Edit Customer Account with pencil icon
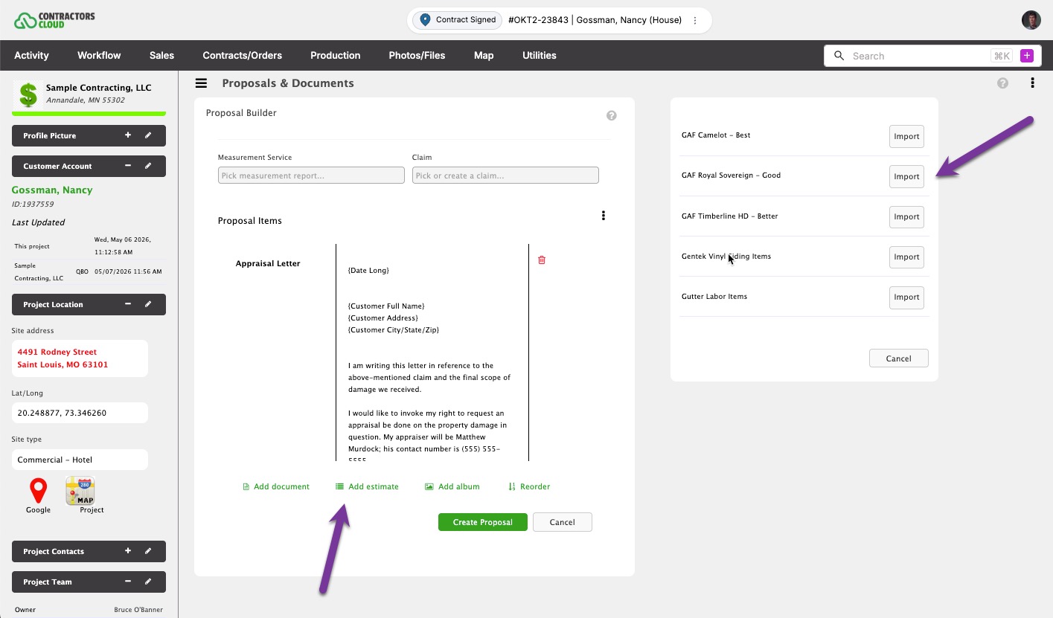Image resolution: width=1053 pixels, height=618 pixels. 148,166
